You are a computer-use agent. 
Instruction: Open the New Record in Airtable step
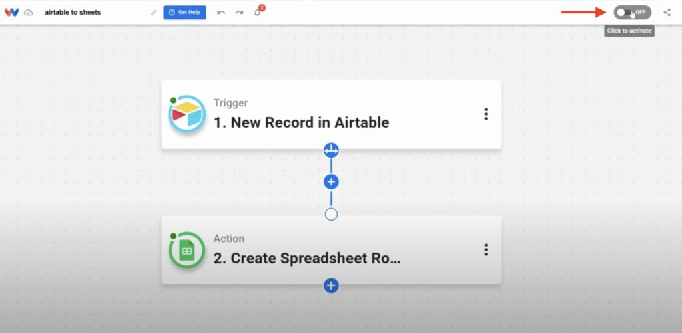click(331, 114)
